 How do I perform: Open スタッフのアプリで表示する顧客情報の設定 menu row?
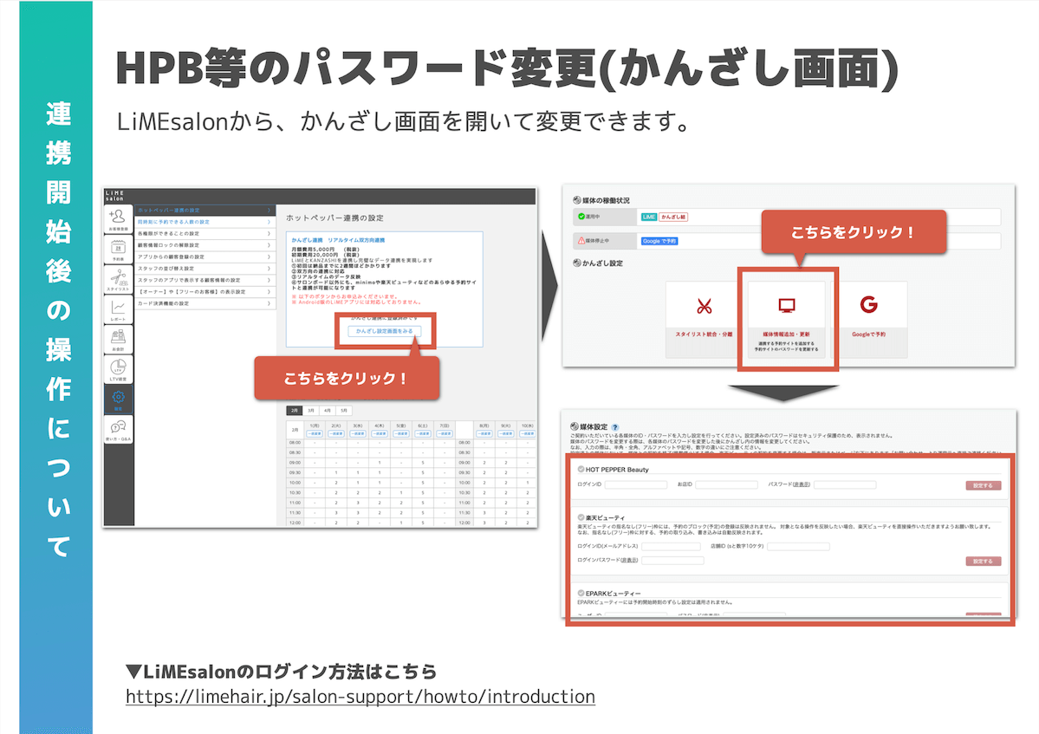click(205, 280)
